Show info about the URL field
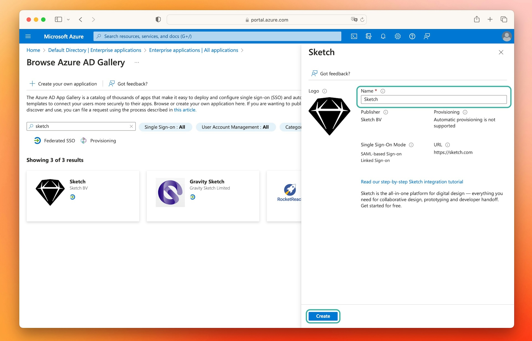The width and height of the screenshot is (532, 341). pyautogui.click(x=448, y=145)
